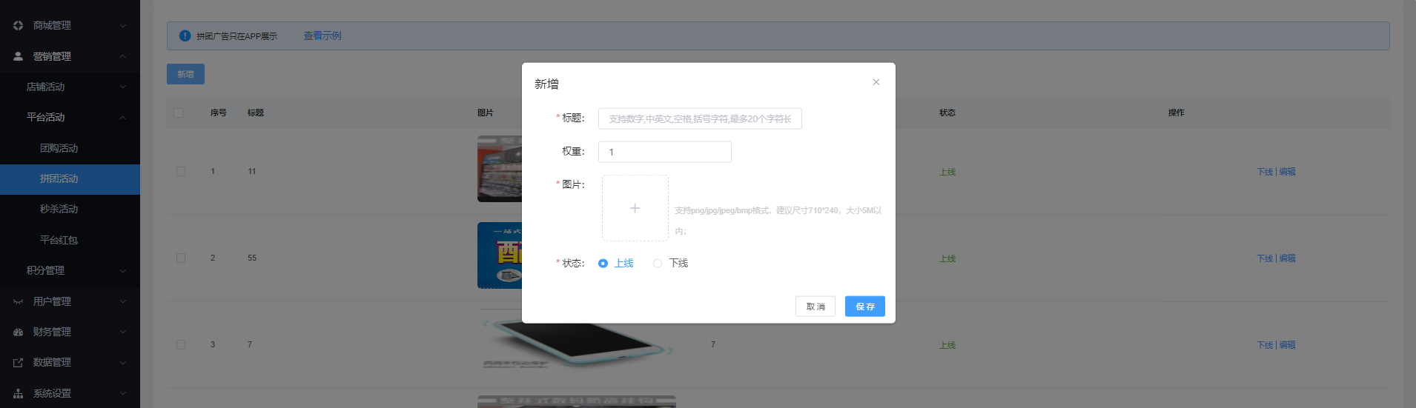This screenshot has height=408, width=1416.
Task: Open the 秒杀活动 menu item
Action: (59, 210)
